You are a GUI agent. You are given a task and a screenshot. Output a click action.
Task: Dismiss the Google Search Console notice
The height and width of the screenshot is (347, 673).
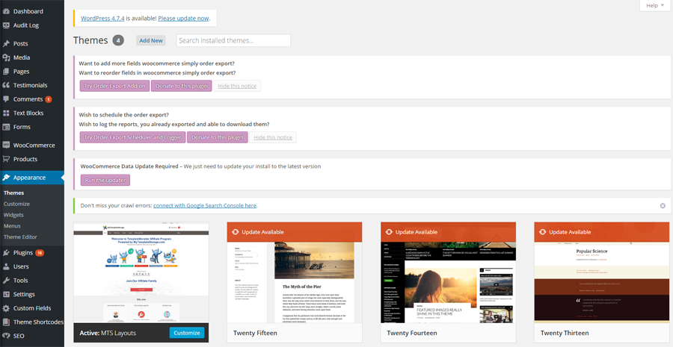click(x=662, y=205)
